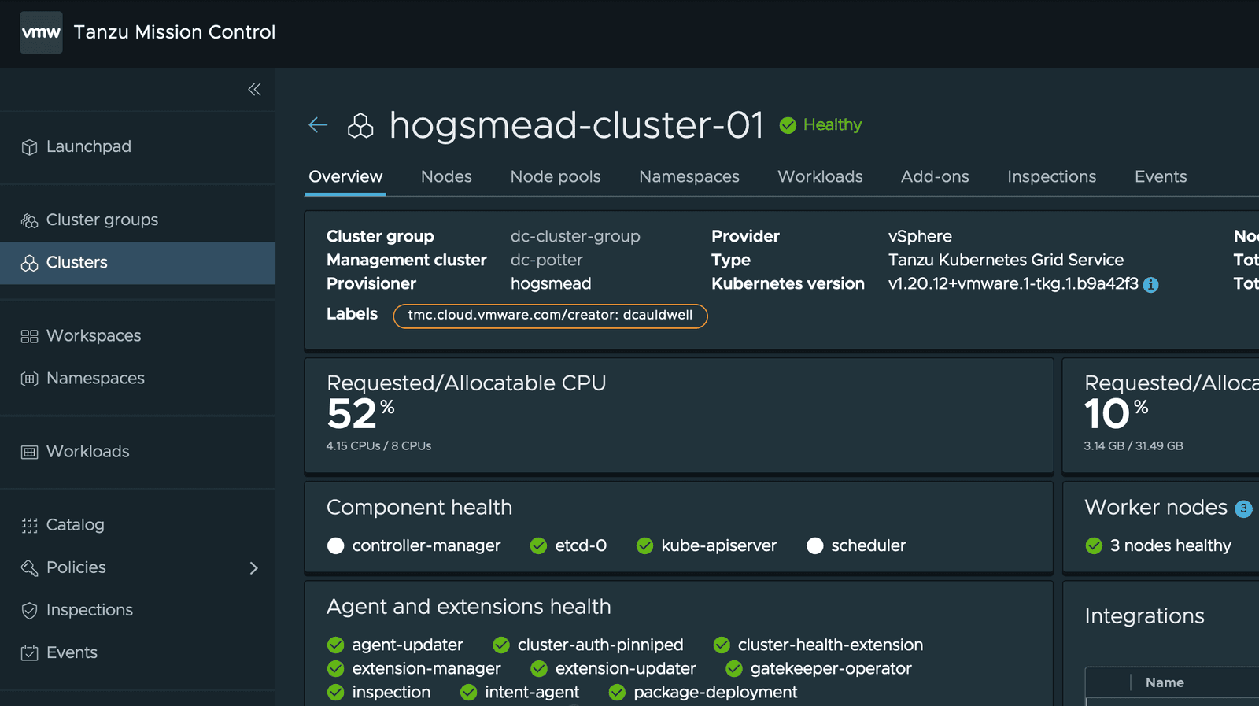Go back using the left arrow

click(x=318, y=124)
